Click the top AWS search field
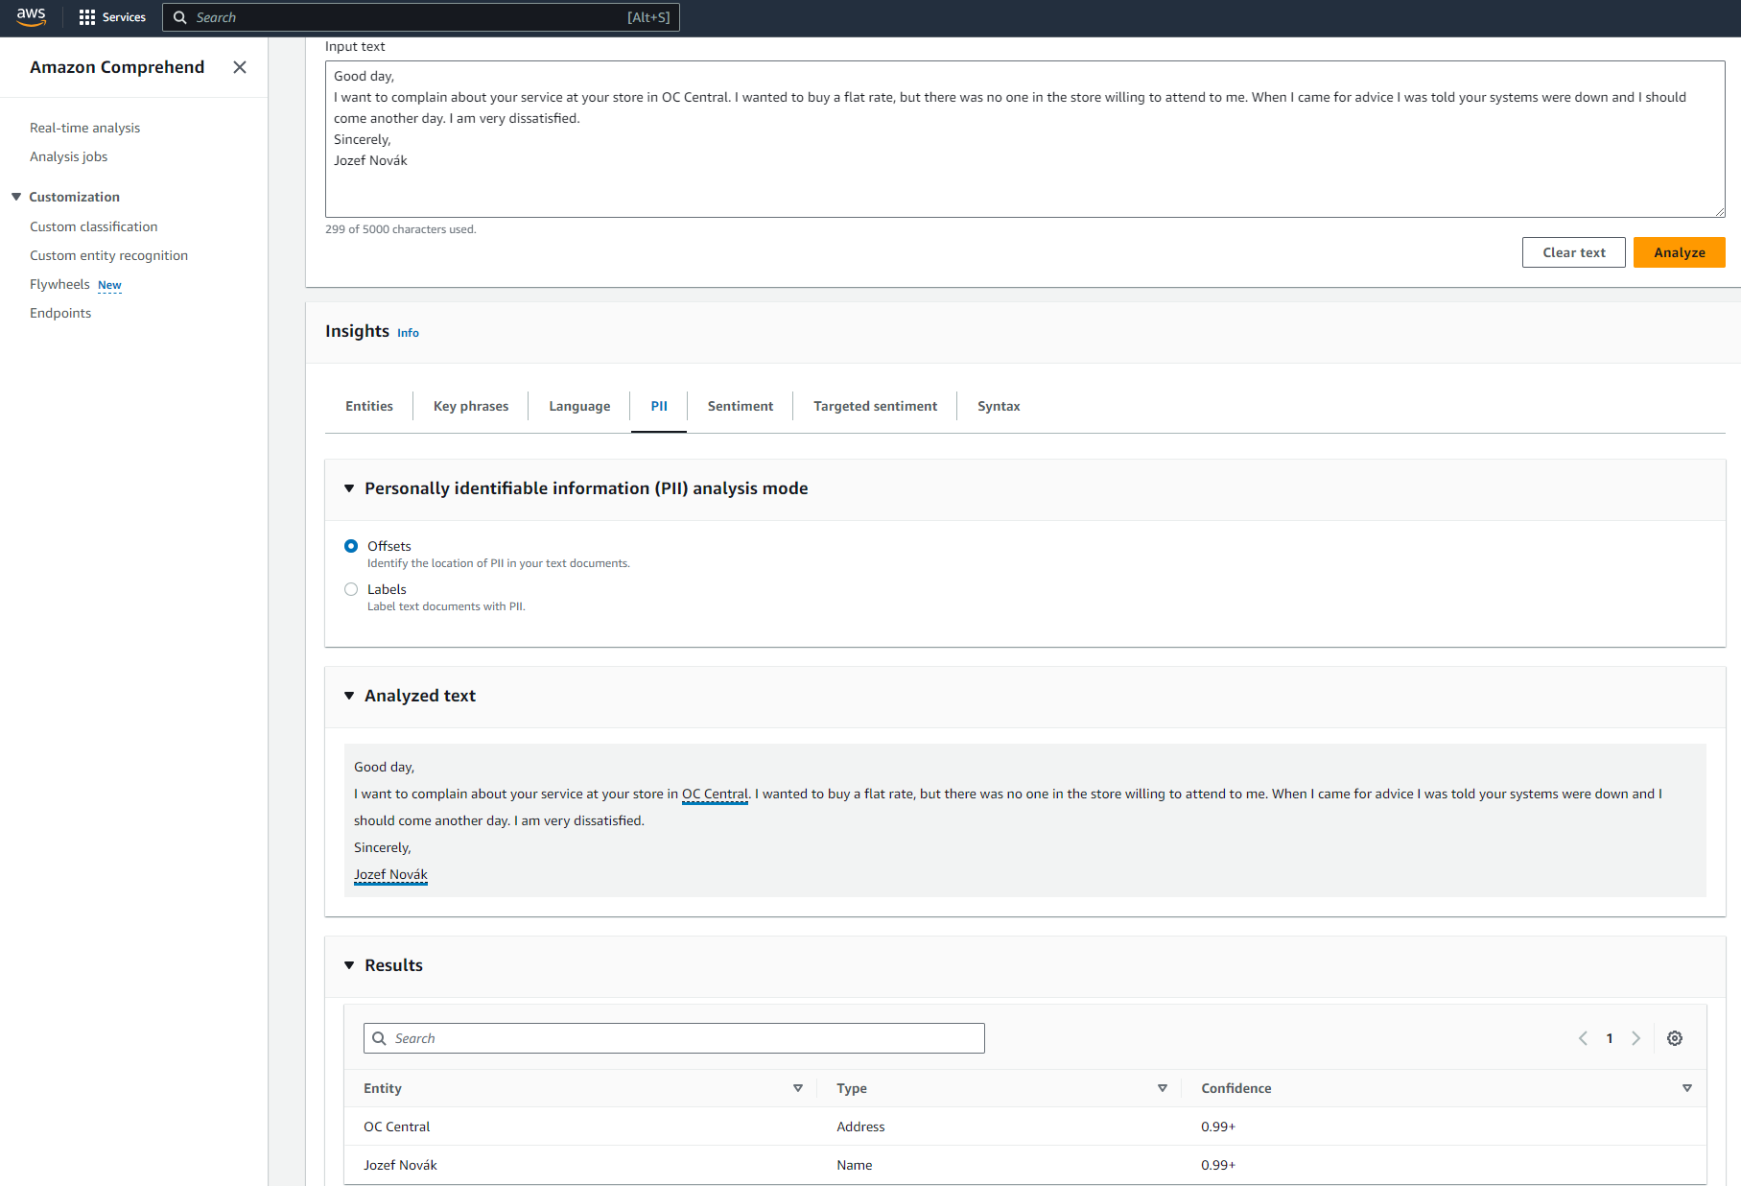 tap(421, 17)
